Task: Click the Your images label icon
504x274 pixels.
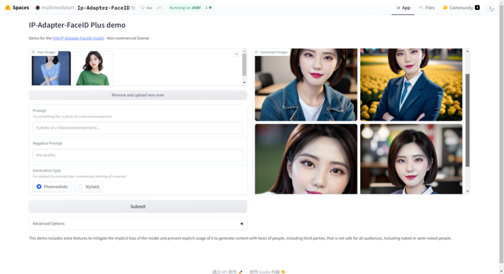Action: [x=33, y=52]
